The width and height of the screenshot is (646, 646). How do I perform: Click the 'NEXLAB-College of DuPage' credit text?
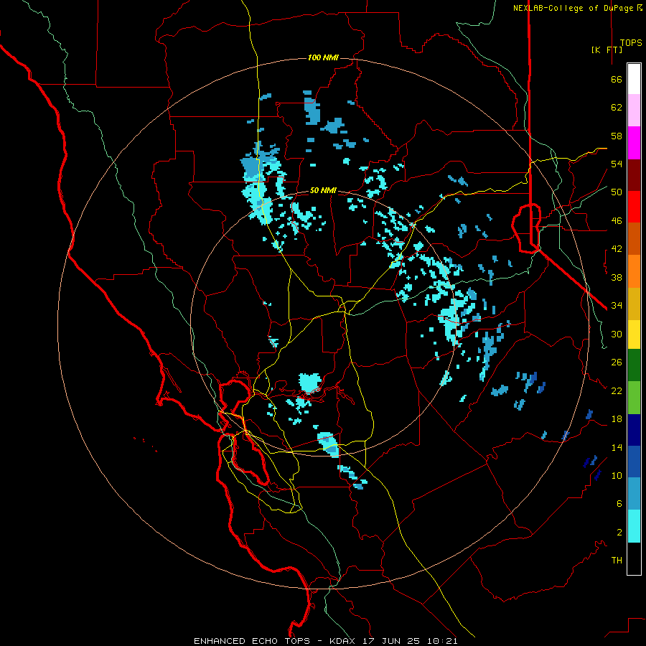[574, 8]
